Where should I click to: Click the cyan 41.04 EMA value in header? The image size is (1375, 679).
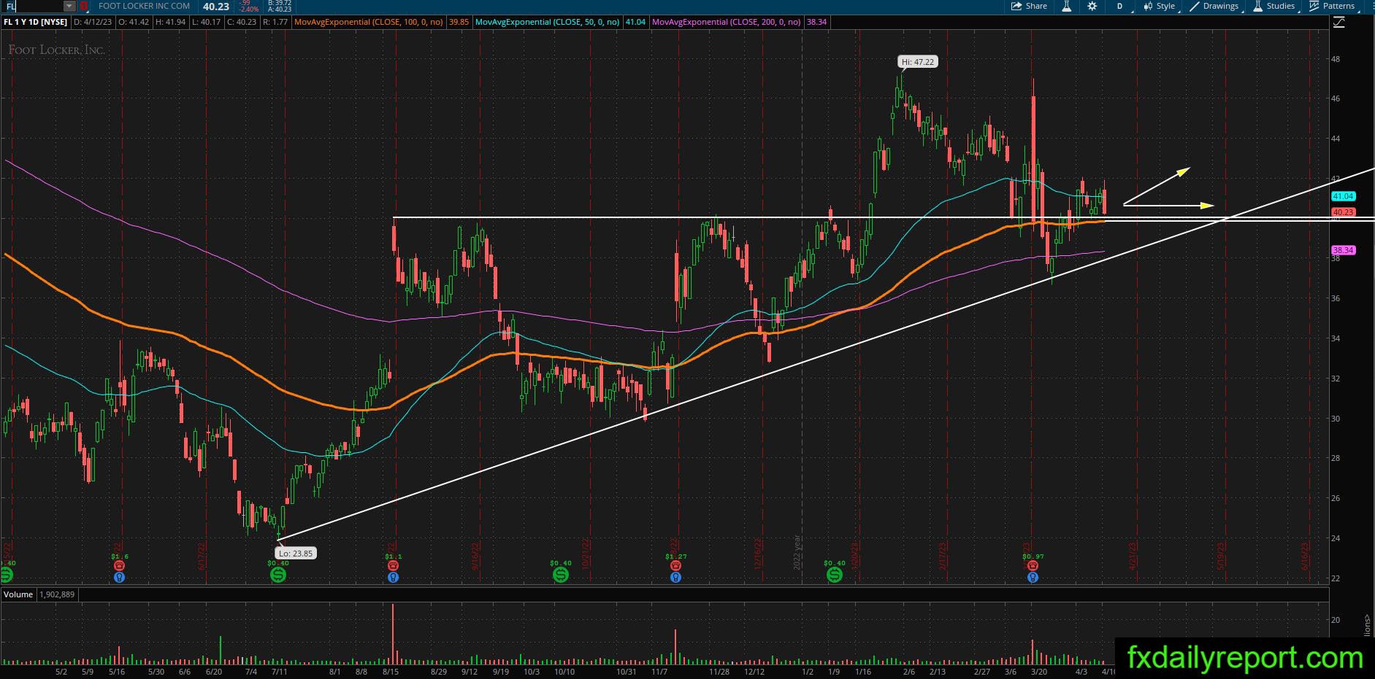[x=635, y=22]
